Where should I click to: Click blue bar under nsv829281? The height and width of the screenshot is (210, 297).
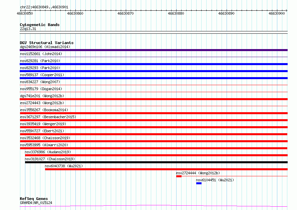(154, 64)
